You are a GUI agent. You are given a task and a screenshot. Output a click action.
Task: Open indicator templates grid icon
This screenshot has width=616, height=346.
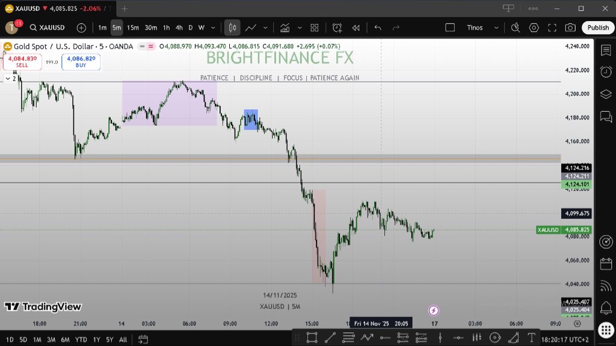click(314, 28)
